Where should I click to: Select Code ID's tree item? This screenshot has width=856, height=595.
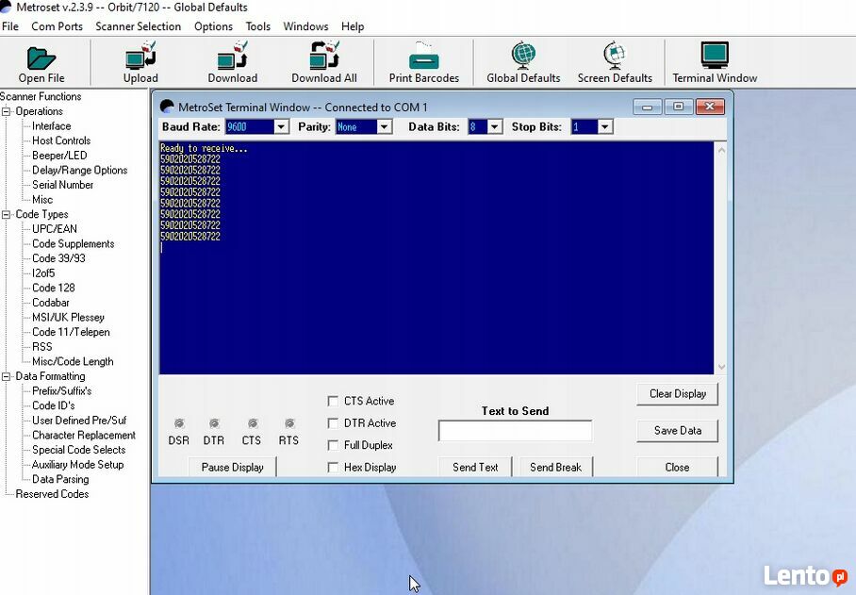coord(54,406)
